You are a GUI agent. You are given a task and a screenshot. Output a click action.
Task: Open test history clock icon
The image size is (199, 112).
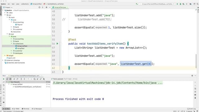pos(35,79)
